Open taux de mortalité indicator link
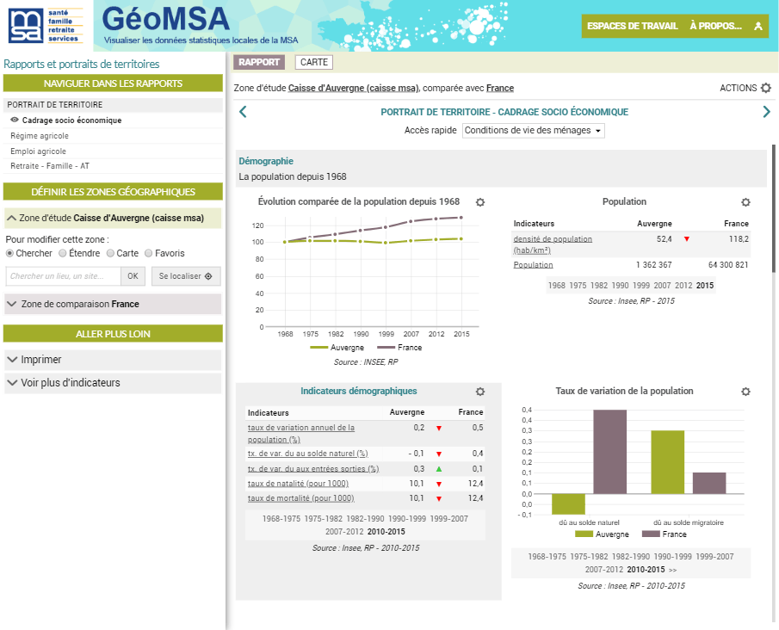The width and height of the screenshot is (779, 630). click(301, 498)
